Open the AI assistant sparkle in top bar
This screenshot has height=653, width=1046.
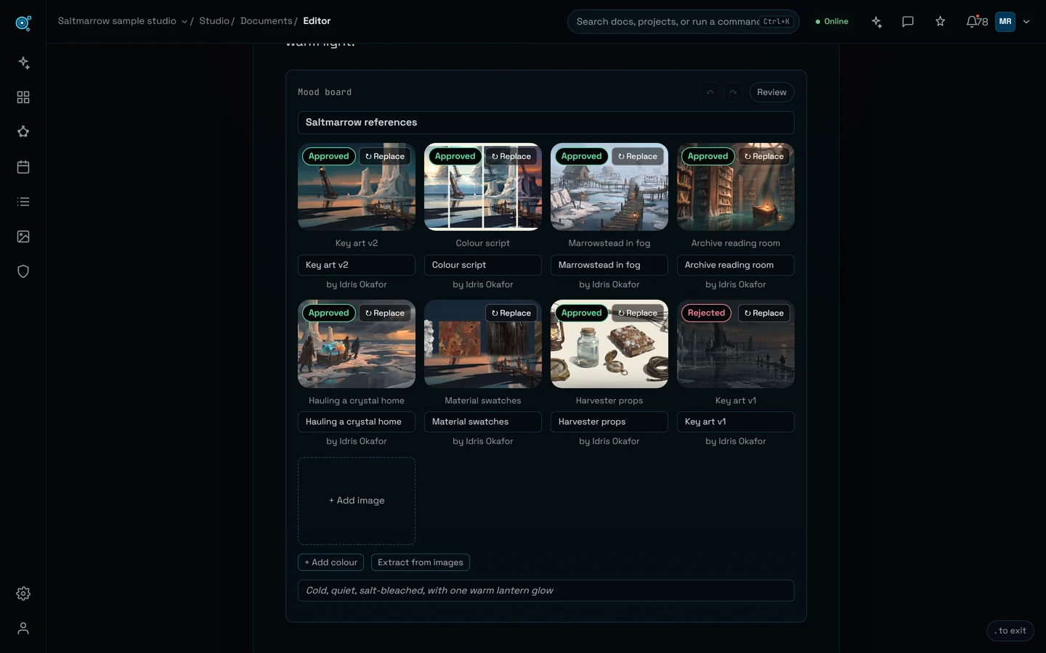click(x=877, y=22)
